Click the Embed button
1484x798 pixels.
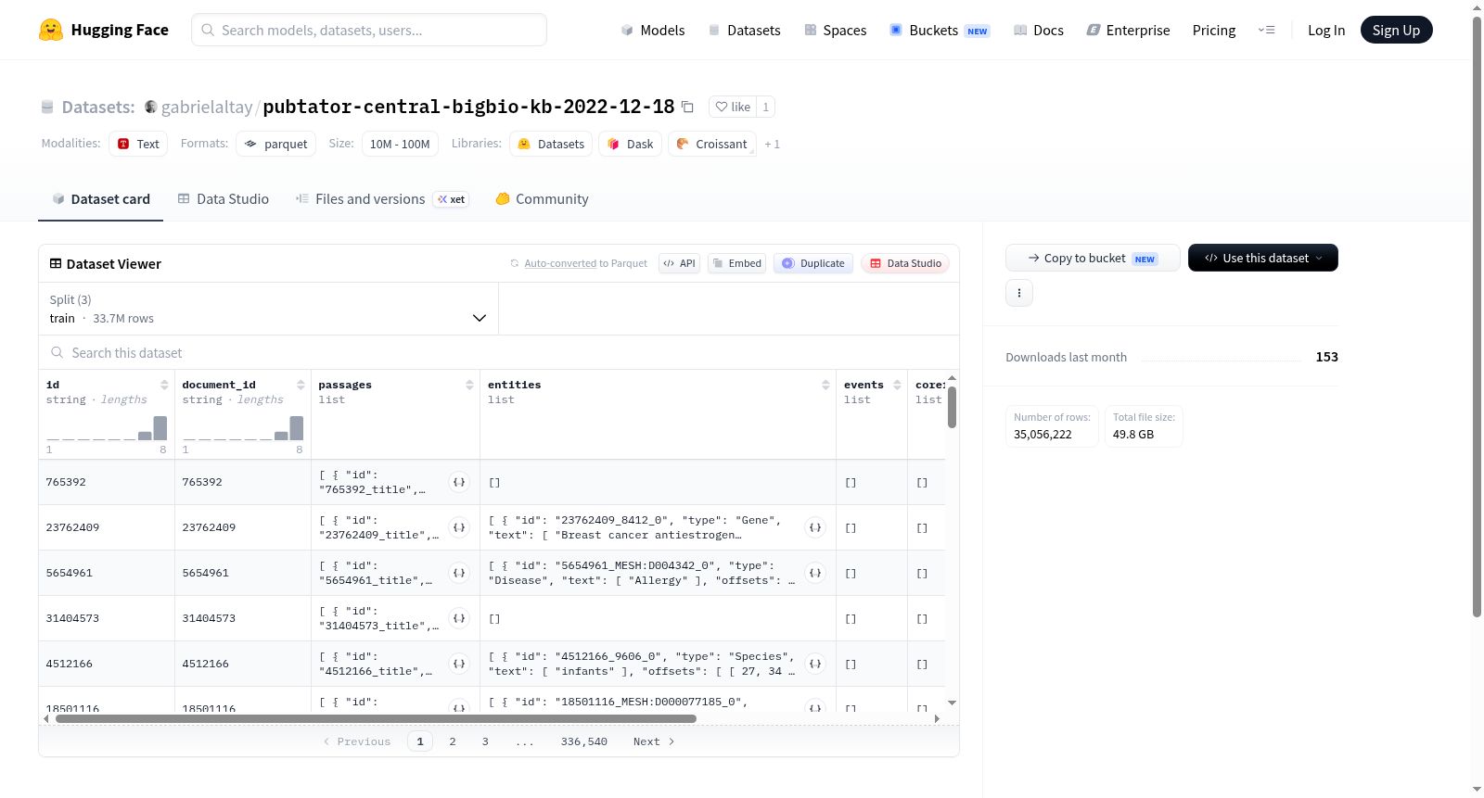pyautogui.click(x=737, y=263)
